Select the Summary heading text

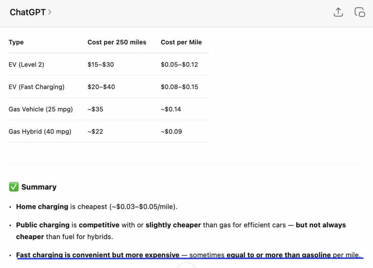tap(39, 187)
